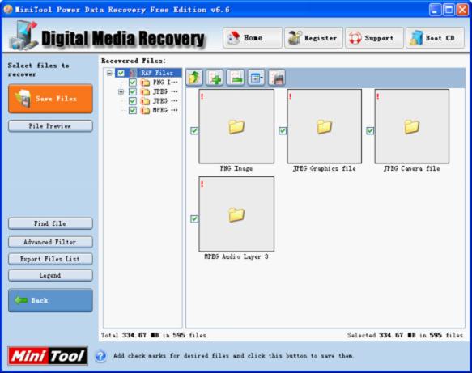The height and width of the screenshot is (373, 472).
Task: Toggle the checkbox beside PNG Image thumbnail
Action: [194, 130]
